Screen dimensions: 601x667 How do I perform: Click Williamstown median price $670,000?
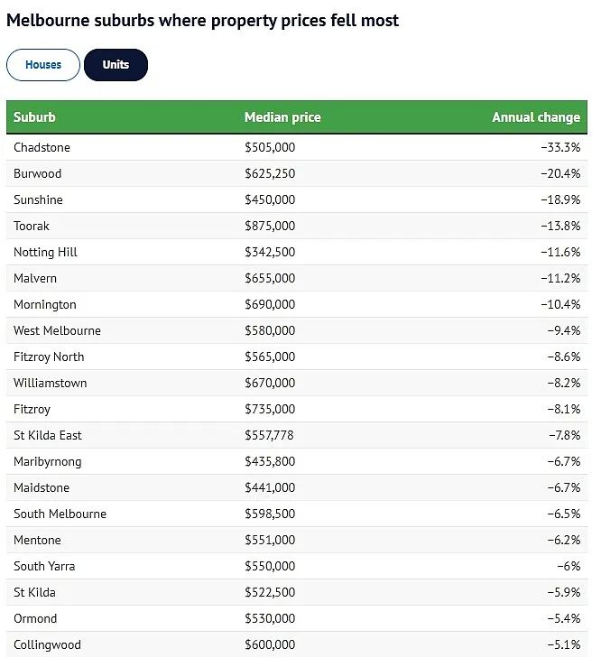coord(270,383)
